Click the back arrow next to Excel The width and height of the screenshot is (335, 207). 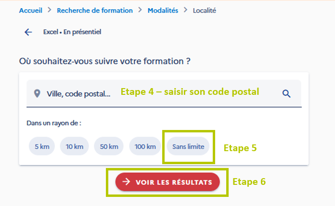pyautogui.click(x=28, y=32)
